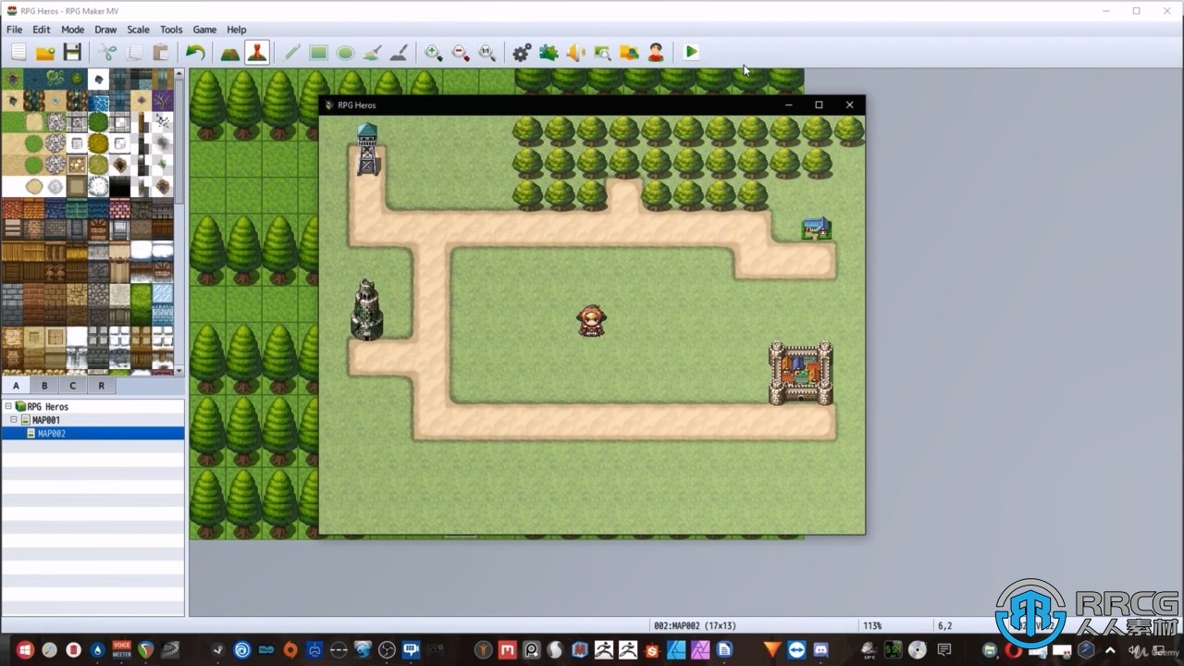Image resolution: width=1184 pixels, height=666 pixels.
Task: Select the Ellipse drawing tool
Action: pos(345,53)
